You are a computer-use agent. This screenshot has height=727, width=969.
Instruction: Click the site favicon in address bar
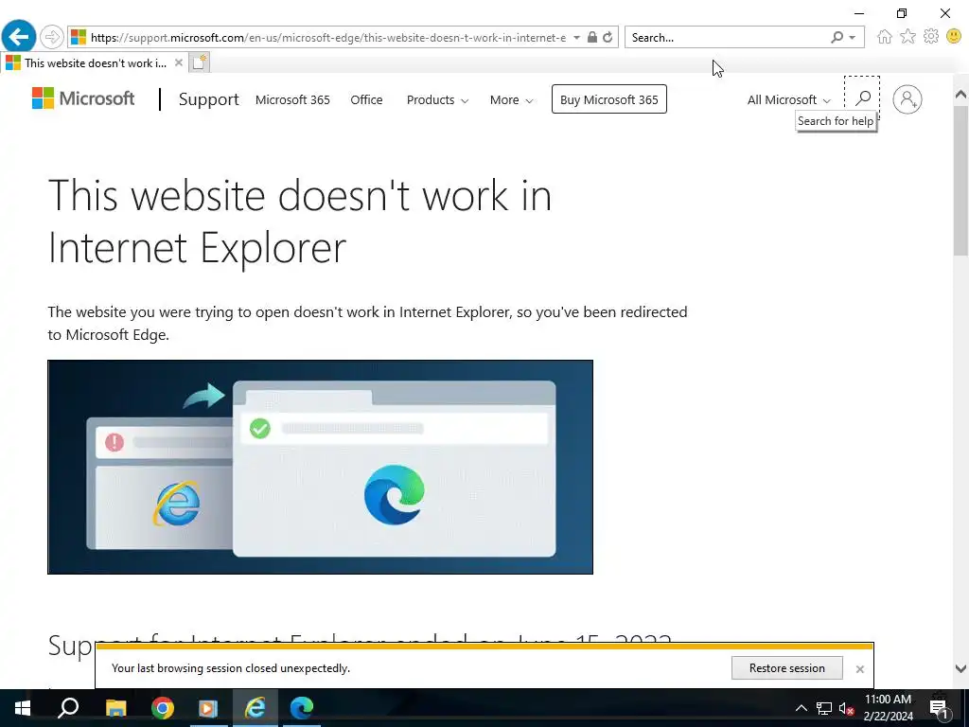(x=79, y=37)
